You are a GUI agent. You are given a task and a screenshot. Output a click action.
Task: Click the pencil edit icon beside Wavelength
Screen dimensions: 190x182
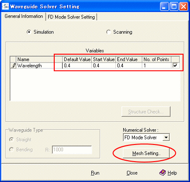(x=13, y=66)
